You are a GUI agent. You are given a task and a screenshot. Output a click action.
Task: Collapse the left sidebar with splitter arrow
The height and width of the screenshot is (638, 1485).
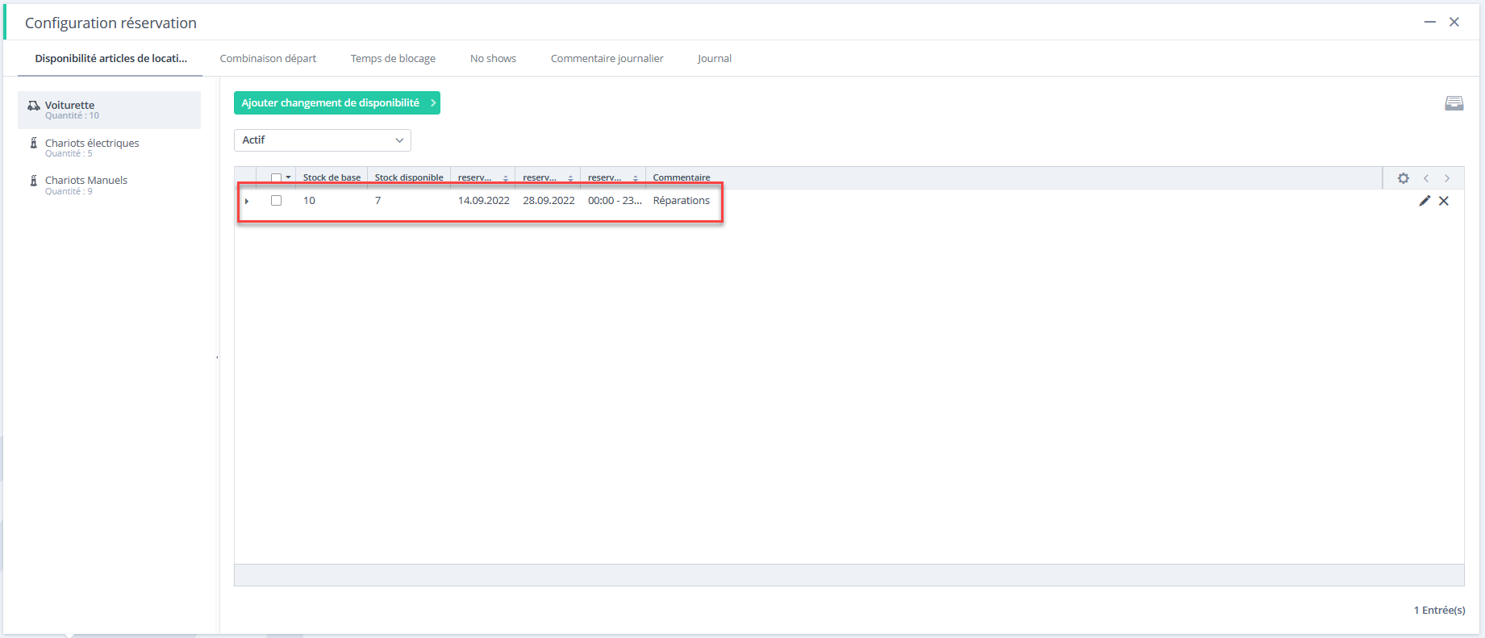[217, 357]
